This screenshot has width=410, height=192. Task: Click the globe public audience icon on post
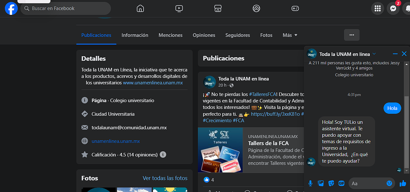coord(231,86)
